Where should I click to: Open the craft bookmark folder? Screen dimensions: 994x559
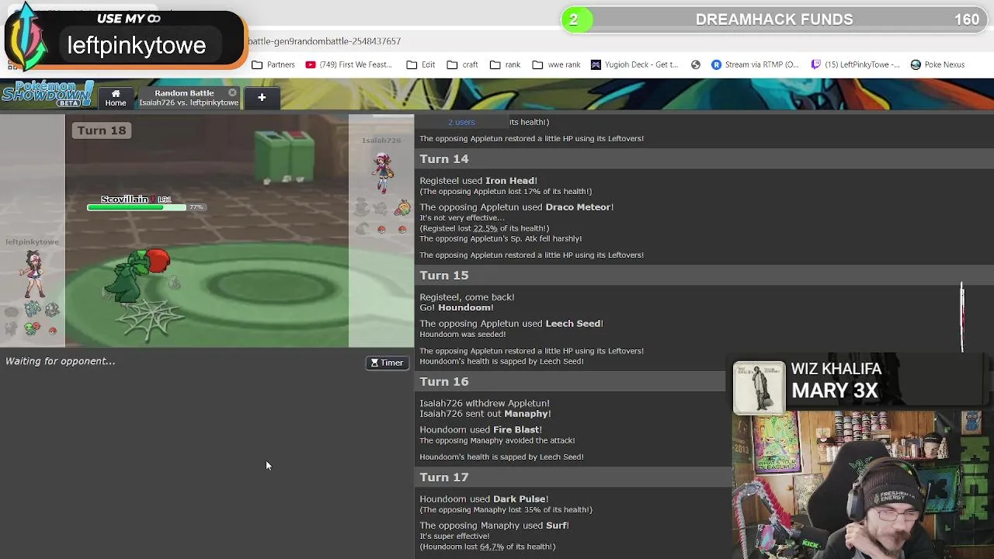coord(462,64)
